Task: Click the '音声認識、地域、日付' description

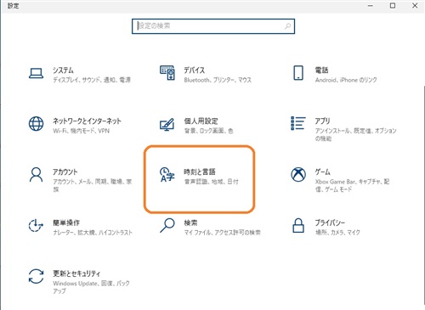Action: [x=212, y=182]
